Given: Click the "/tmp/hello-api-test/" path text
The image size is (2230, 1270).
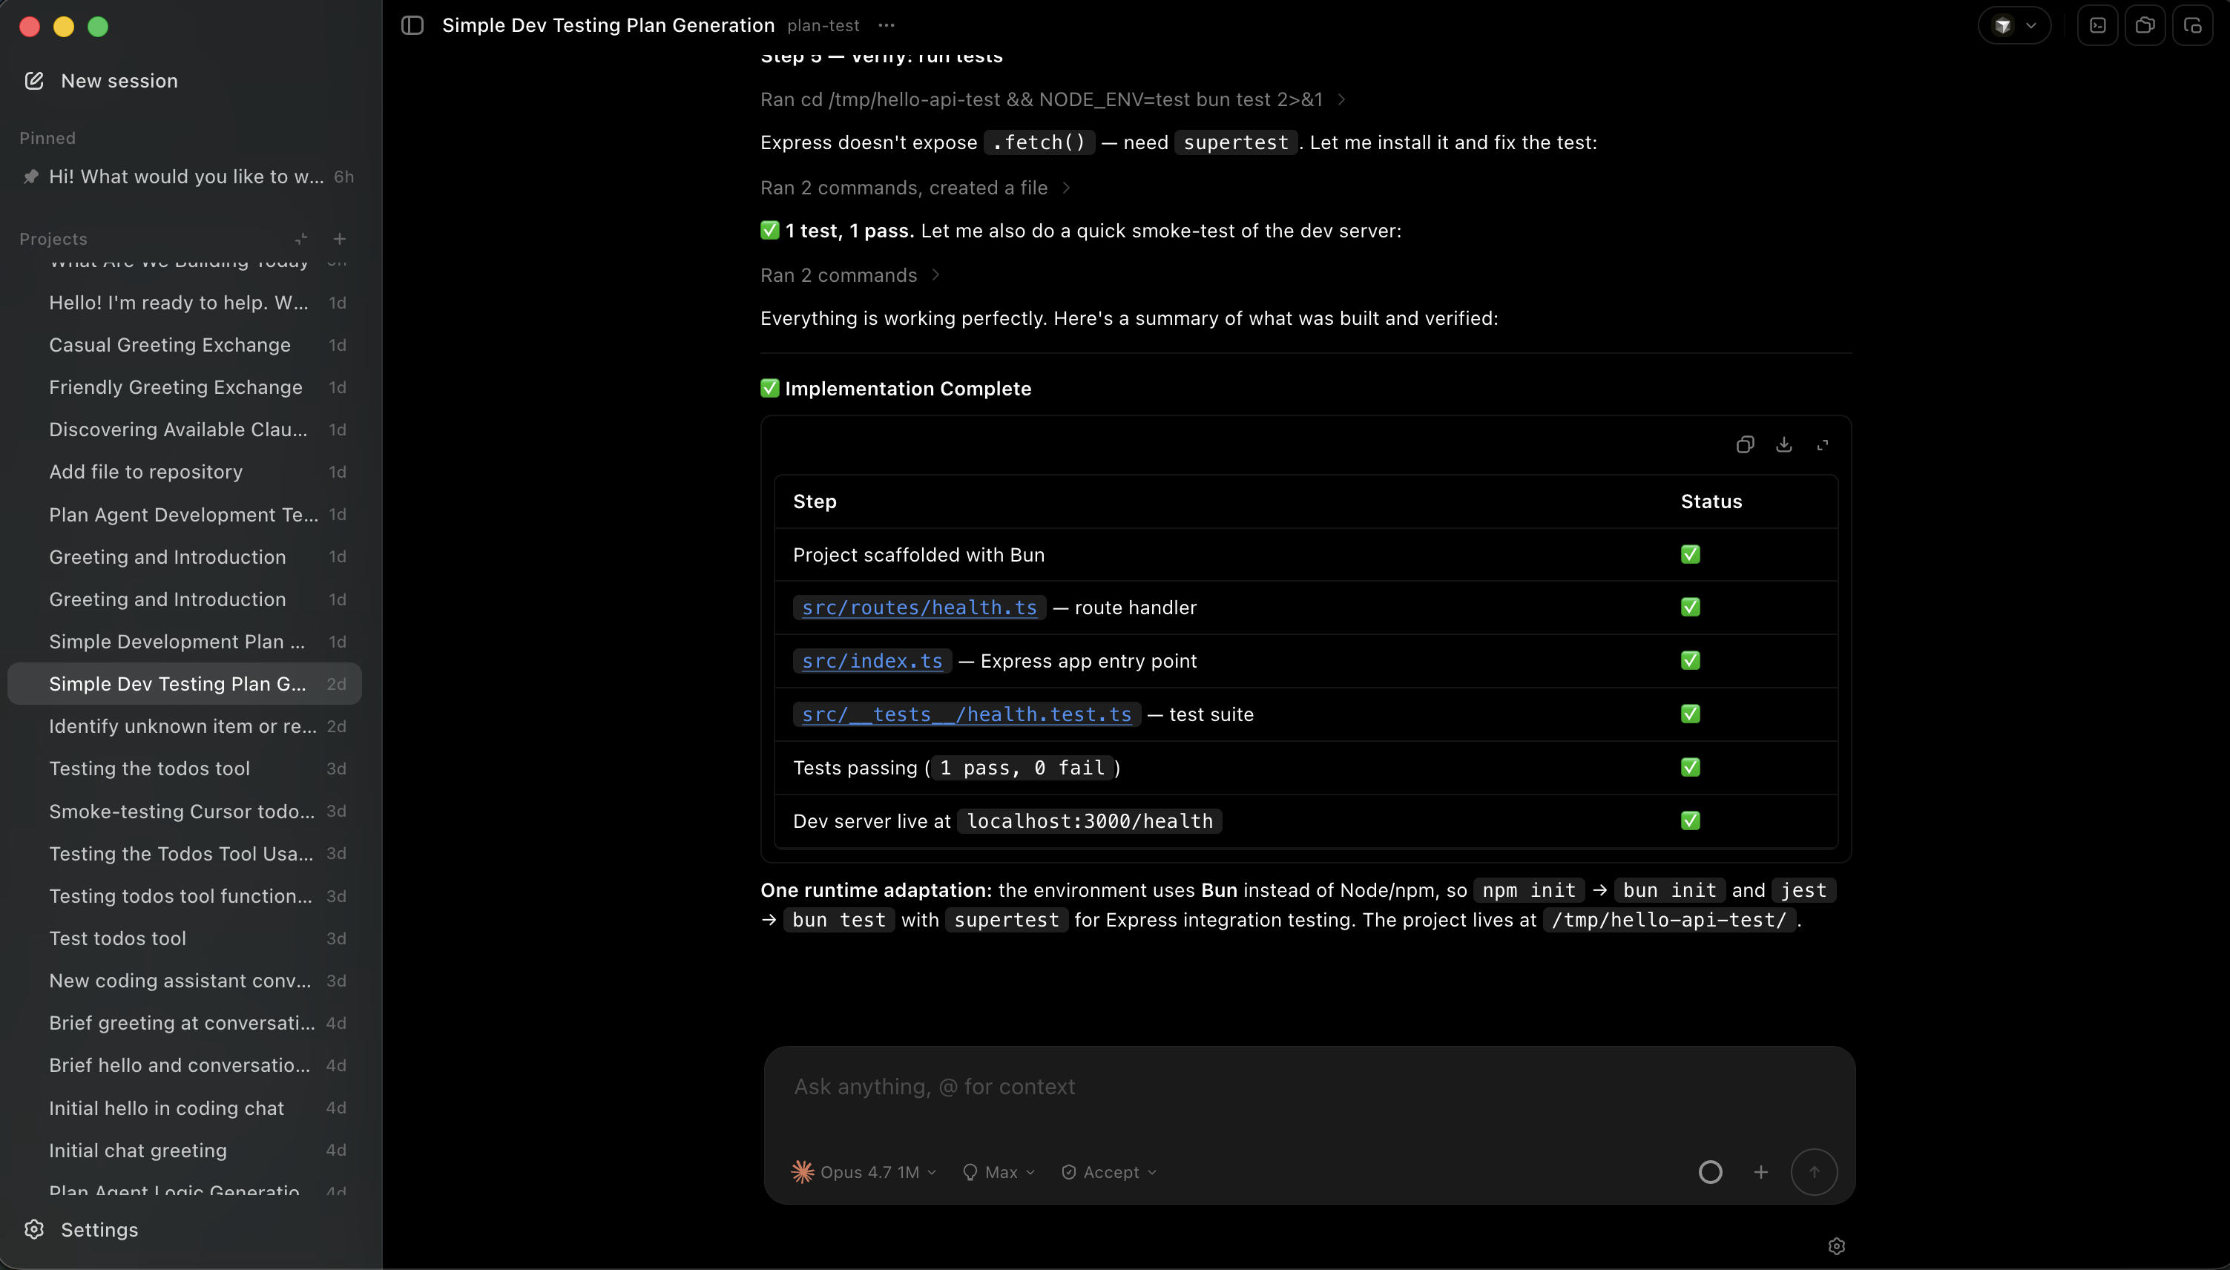Looking at the screenshot, I should 1668,919.
